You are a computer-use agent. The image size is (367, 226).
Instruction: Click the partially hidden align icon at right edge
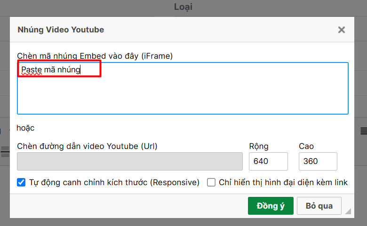point(364,131)
